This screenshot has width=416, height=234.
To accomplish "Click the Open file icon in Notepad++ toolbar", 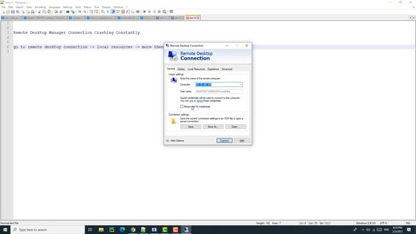I will click(x=8, y=12).
